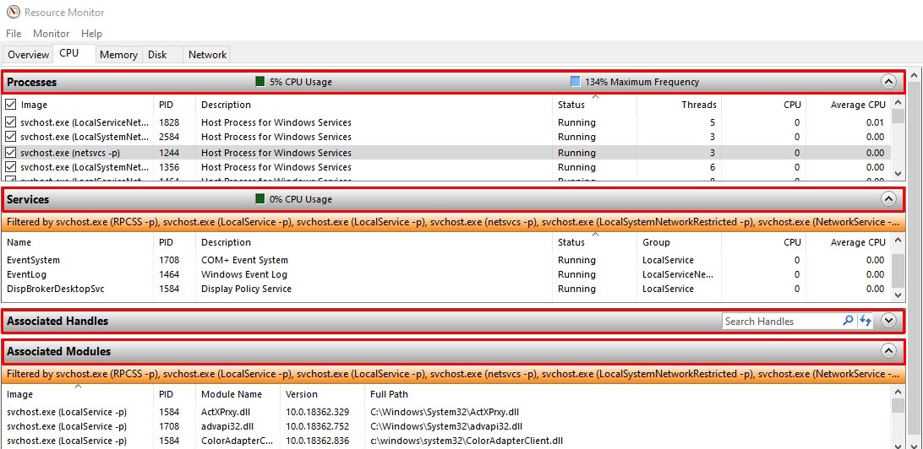Screen dimensions: 923x449
Task: Click COM+ Event System description cell
Action: [x=244, y=260]
